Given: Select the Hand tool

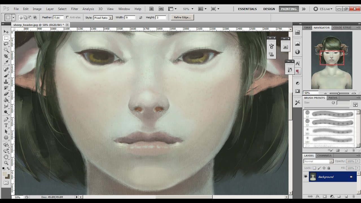Looking at the screenshot, I should click(x=6, y=157).
